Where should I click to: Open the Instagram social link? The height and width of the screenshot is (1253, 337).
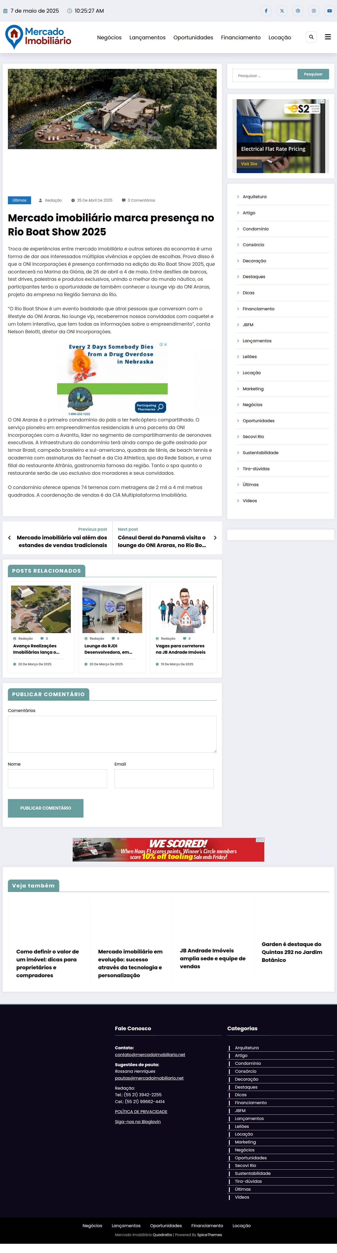[314, 11]
